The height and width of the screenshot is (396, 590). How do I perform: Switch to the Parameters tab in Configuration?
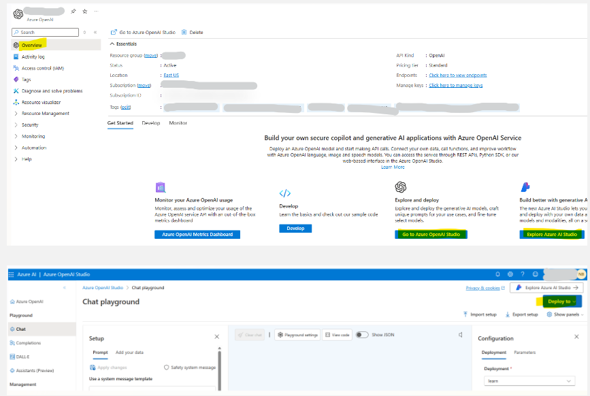pos(524,352)
